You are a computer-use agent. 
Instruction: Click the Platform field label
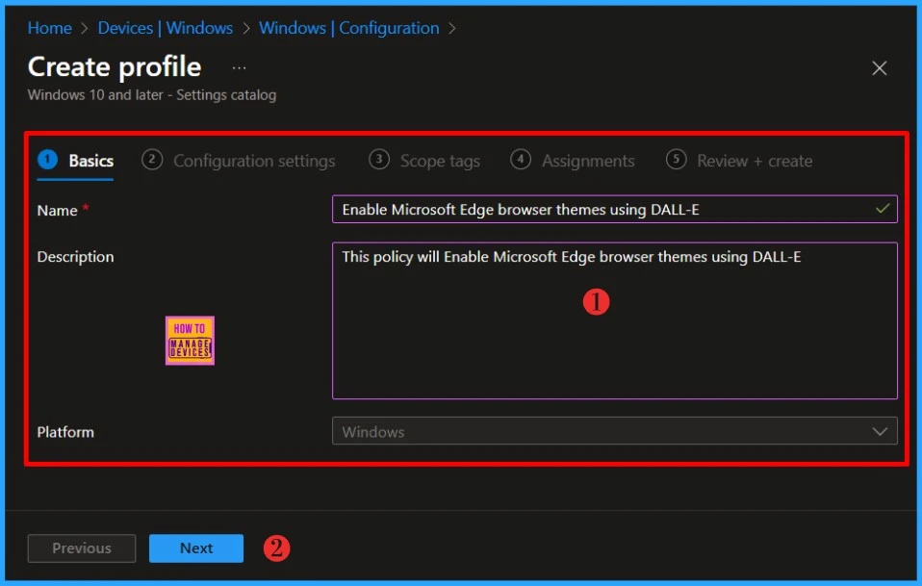point(65,432)
